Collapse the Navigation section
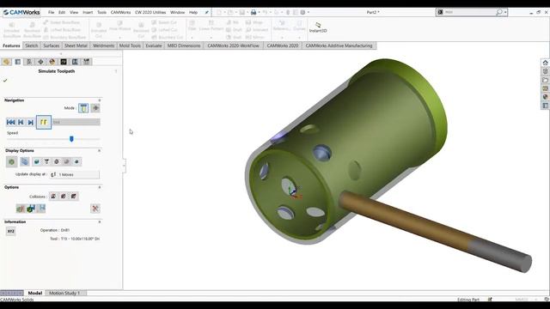This screenshot has height=309, width=550. [x=100, y=100]
